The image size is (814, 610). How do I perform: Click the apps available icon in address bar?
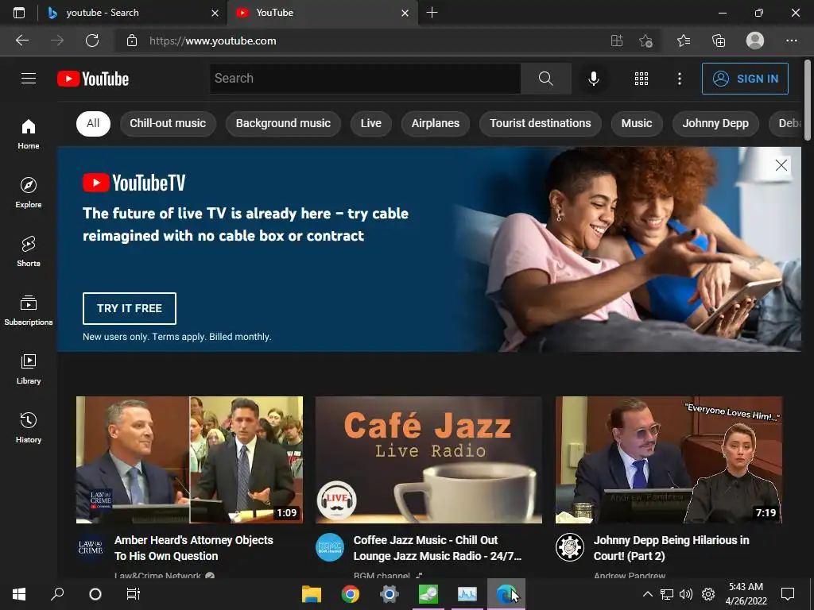617,41
